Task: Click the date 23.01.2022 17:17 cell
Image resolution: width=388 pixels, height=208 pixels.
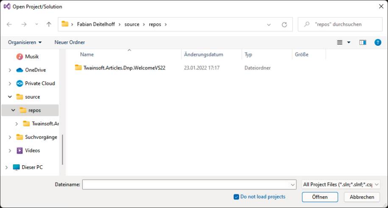Action: 202,68
